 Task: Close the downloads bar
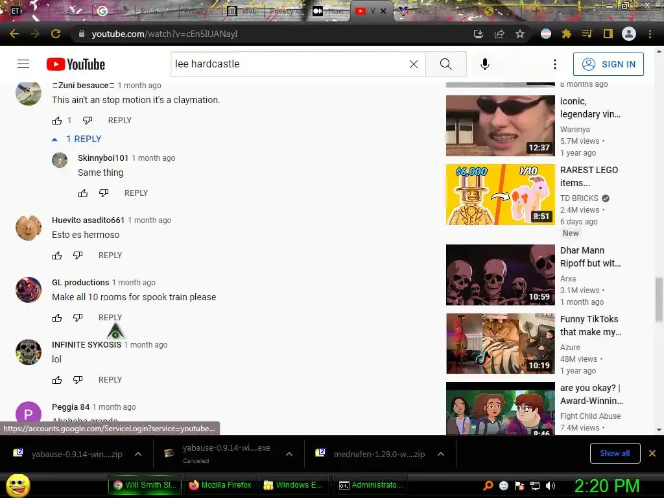click(x=652, y=453)
